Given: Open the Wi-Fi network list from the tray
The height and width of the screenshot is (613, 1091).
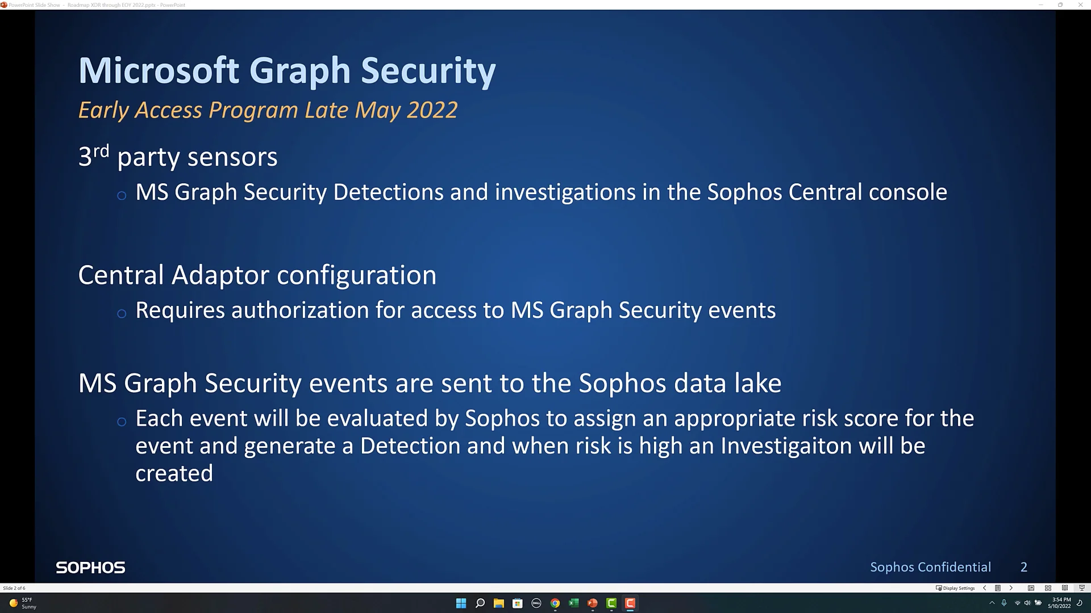Looking at the screenshot, I should [1017, 603].
